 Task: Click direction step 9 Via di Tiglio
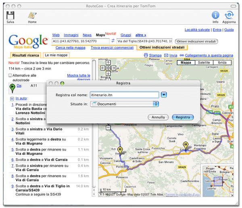49,190
